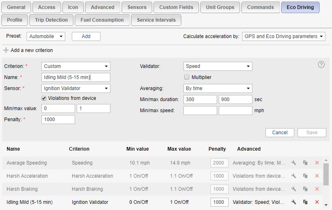The image size is (332, 210).
Task: Open the Averaging By time dropdown
Action: click(x=218, y=88)
